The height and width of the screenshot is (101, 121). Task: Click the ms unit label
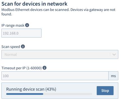click(x=113, y=76)
